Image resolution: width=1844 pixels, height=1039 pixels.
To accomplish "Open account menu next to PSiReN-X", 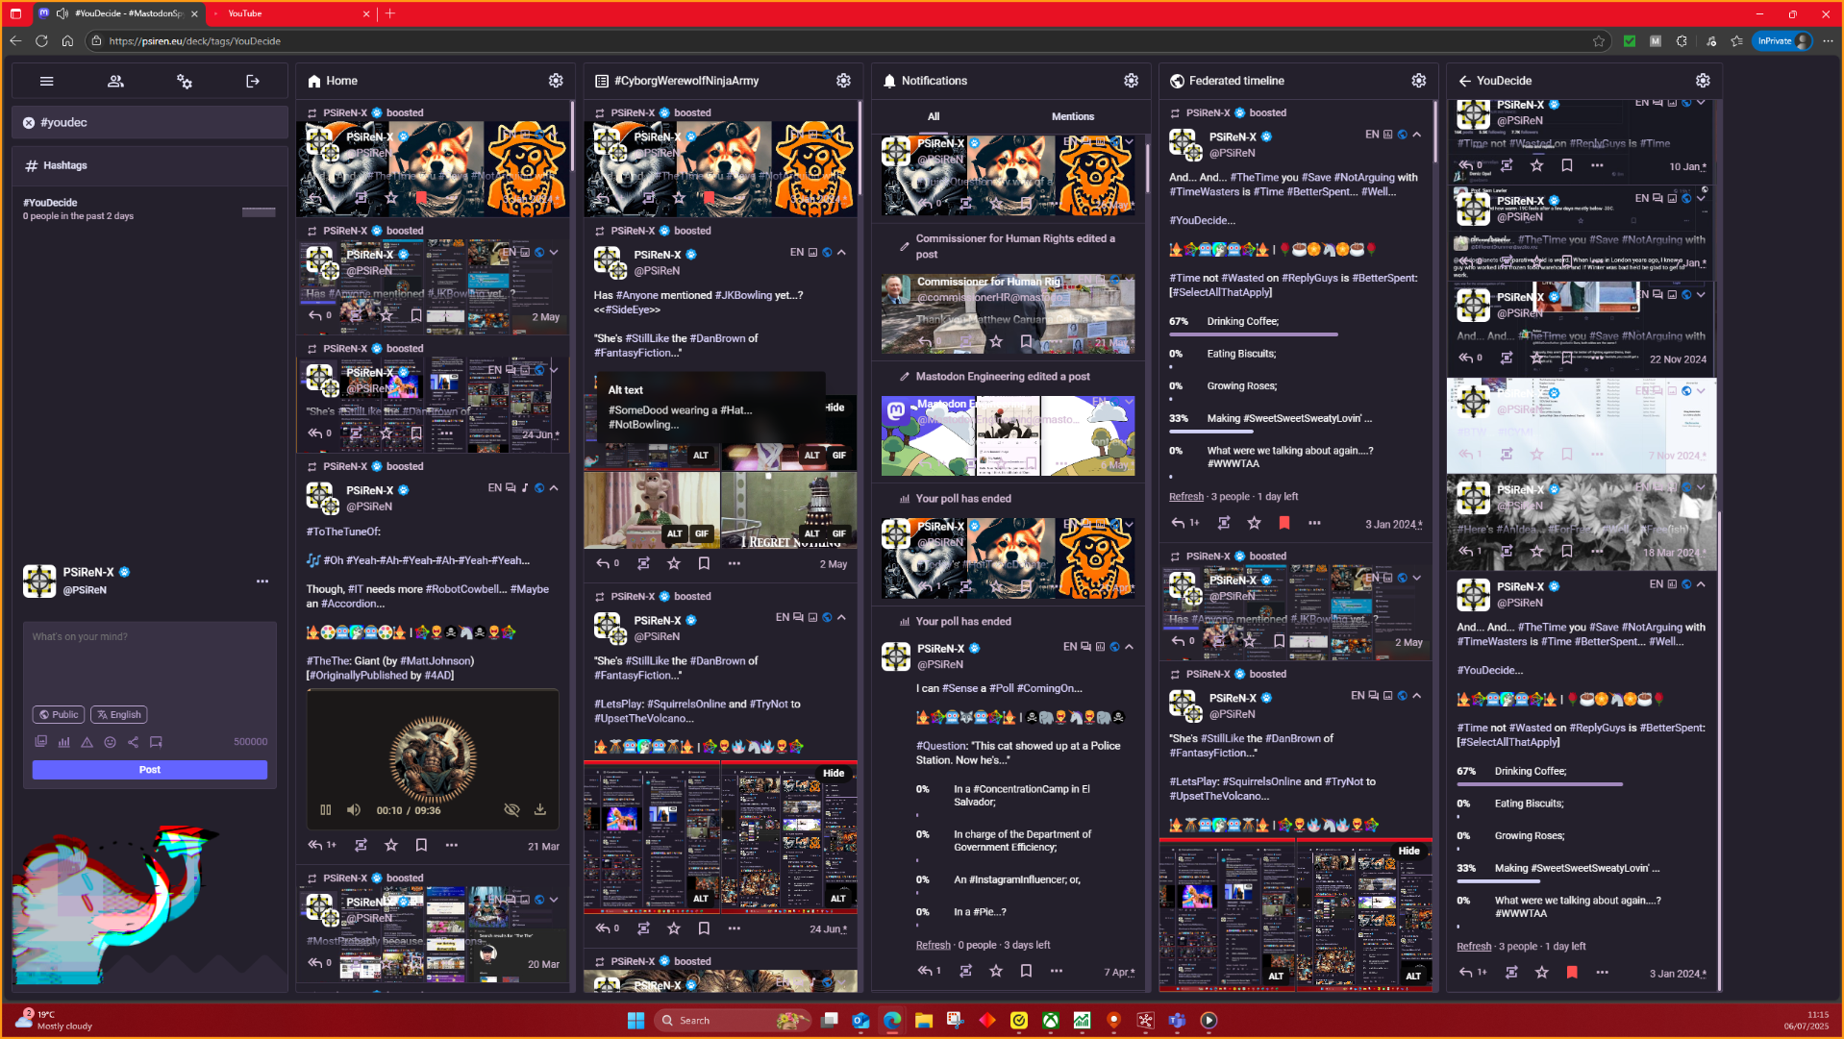I will [262, 581].
